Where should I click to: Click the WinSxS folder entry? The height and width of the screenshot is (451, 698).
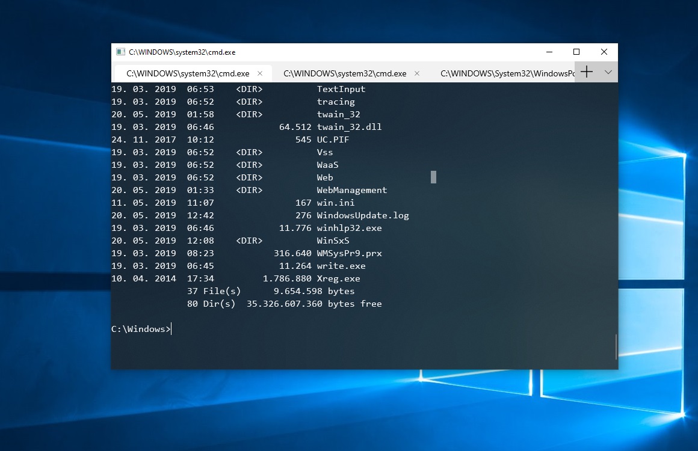coord(335,241)
